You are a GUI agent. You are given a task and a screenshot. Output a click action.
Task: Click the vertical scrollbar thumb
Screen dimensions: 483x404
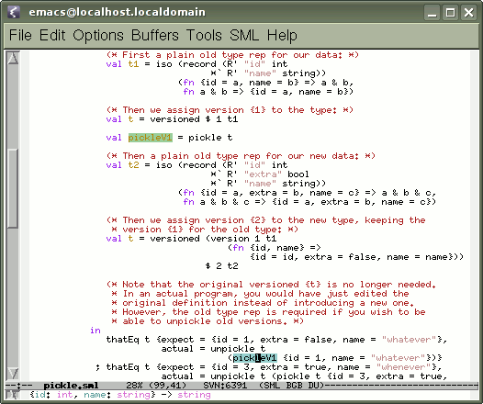tap(13, 188)
